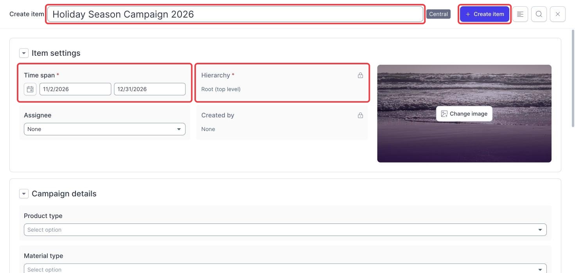575x273 pixels.
Task: Click the Change image button
Action: pos(464,114)
